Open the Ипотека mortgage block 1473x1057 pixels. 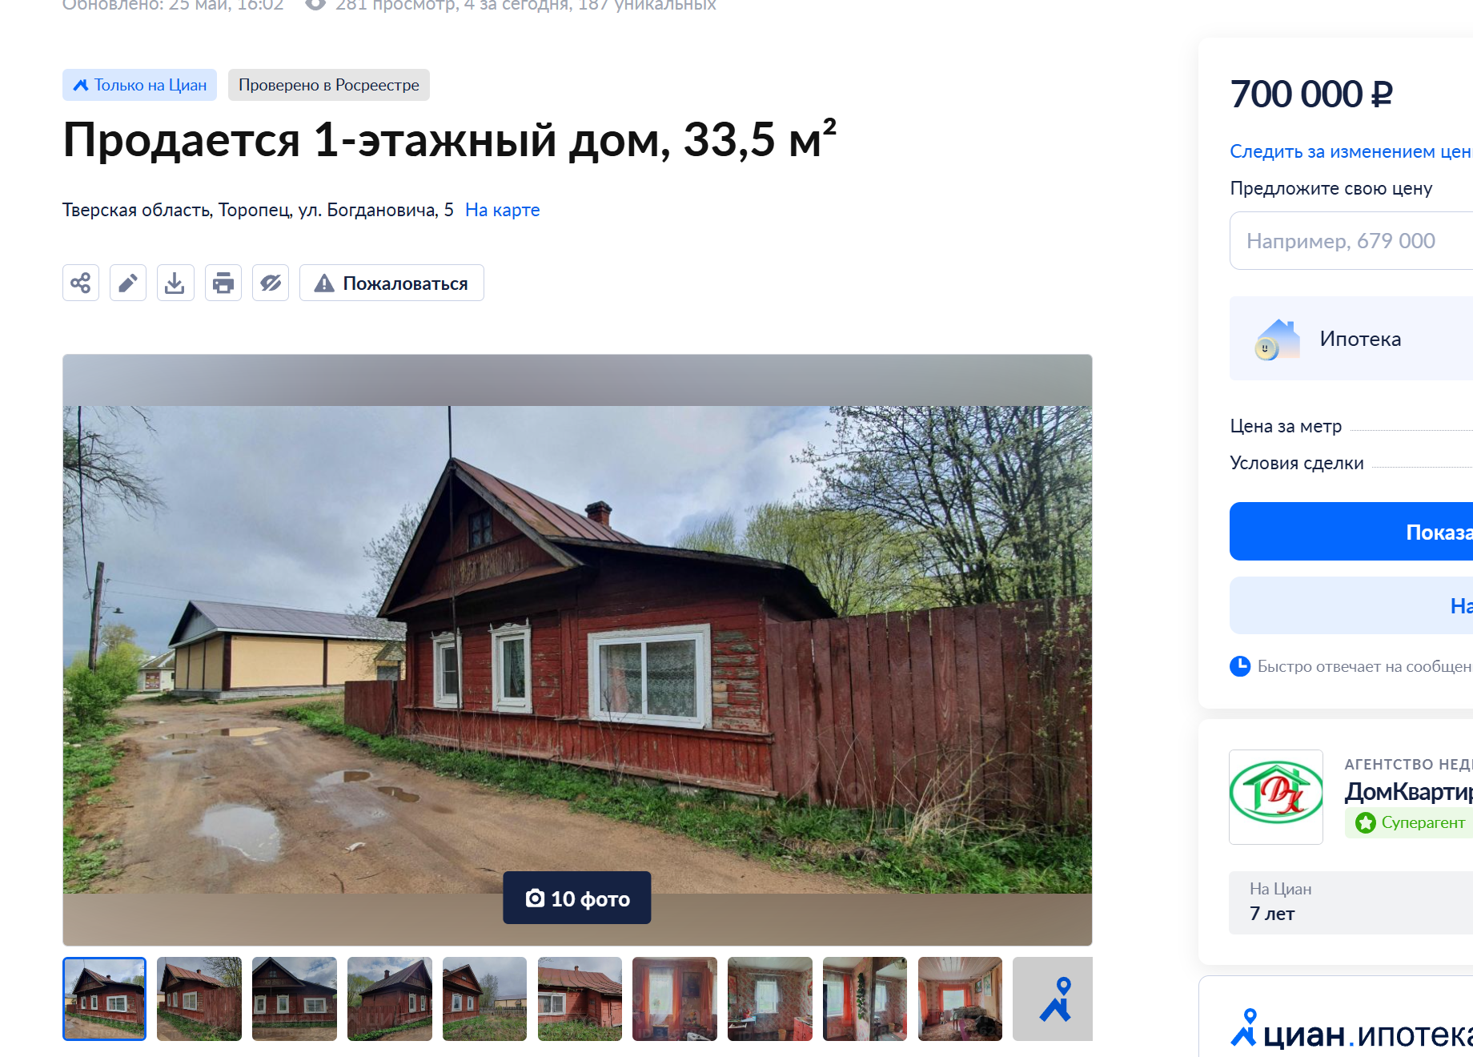point(1351,338)
